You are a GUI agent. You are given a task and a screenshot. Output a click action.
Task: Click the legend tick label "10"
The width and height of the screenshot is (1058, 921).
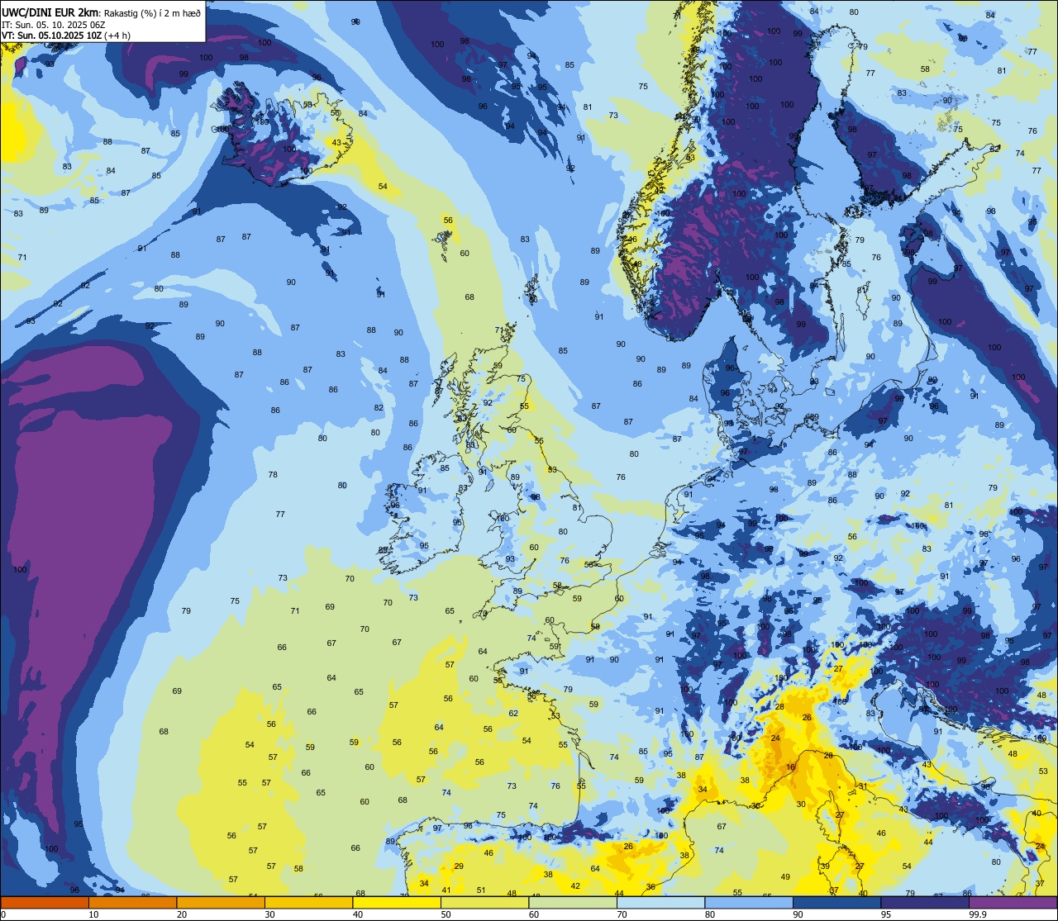tap(94, 914)
